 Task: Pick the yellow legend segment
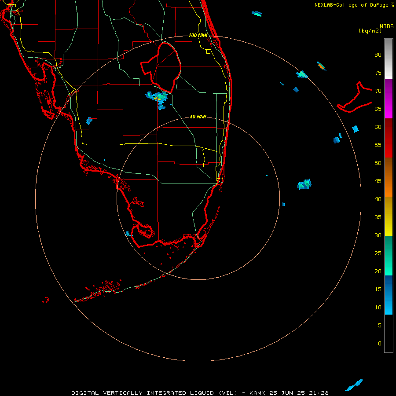pyautogui.click(x=389, y=216)
